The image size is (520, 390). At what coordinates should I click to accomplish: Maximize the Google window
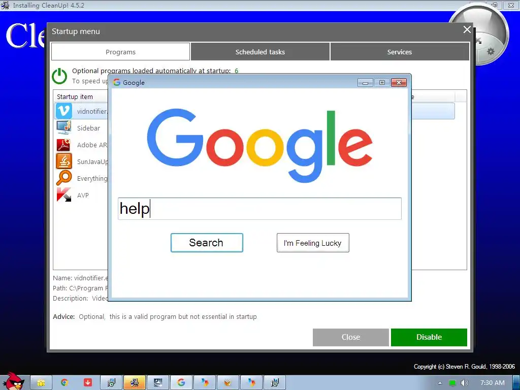382,82
